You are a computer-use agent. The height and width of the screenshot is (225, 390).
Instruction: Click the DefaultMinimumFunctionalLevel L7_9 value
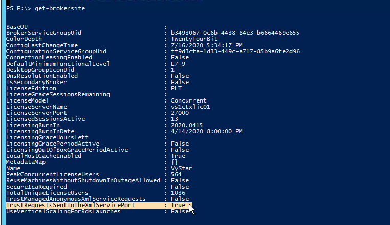coord(178,64)
